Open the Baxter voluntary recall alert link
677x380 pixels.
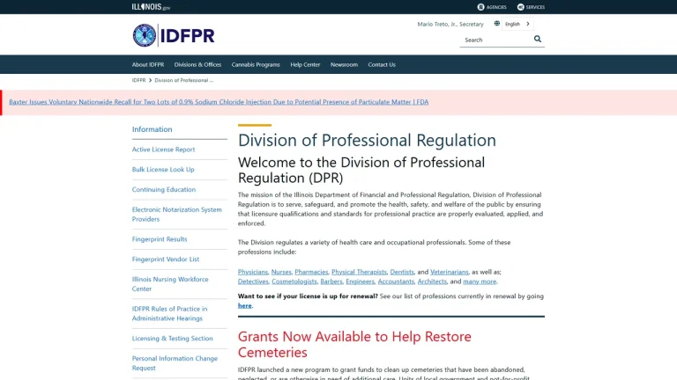pyautogui.click(x=219, y=102)
